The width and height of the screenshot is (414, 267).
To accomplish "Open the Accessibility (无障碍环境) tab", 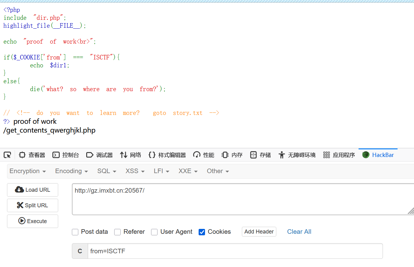I will point(297,155).
